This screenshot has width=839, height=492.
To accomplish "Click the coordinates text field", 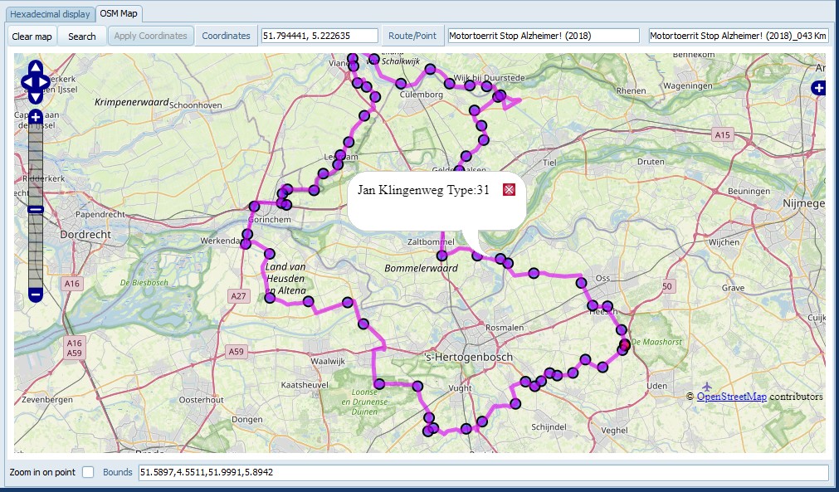I will [319, 36].
